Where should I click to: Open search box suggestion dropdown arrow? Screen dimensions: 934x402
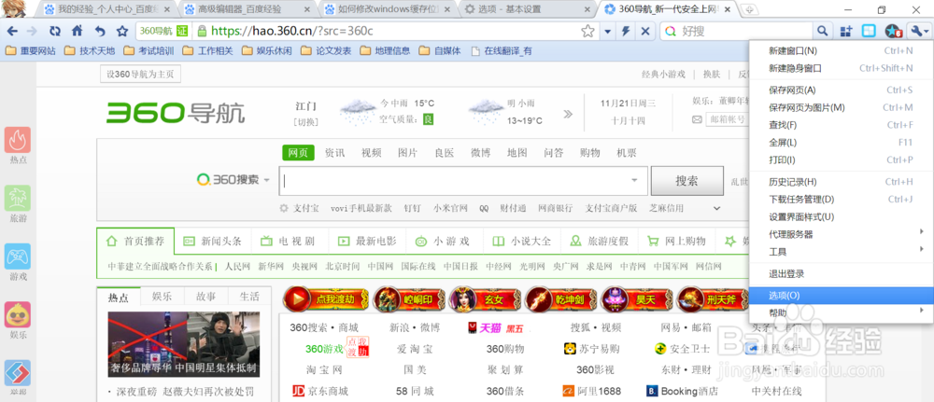tap(634, 180)
